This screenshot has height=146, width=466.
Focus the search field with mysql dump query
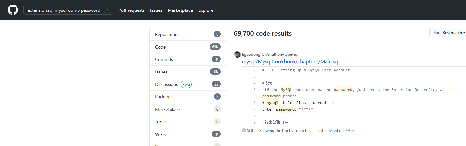pyautogui.click(x=68, y=10)
